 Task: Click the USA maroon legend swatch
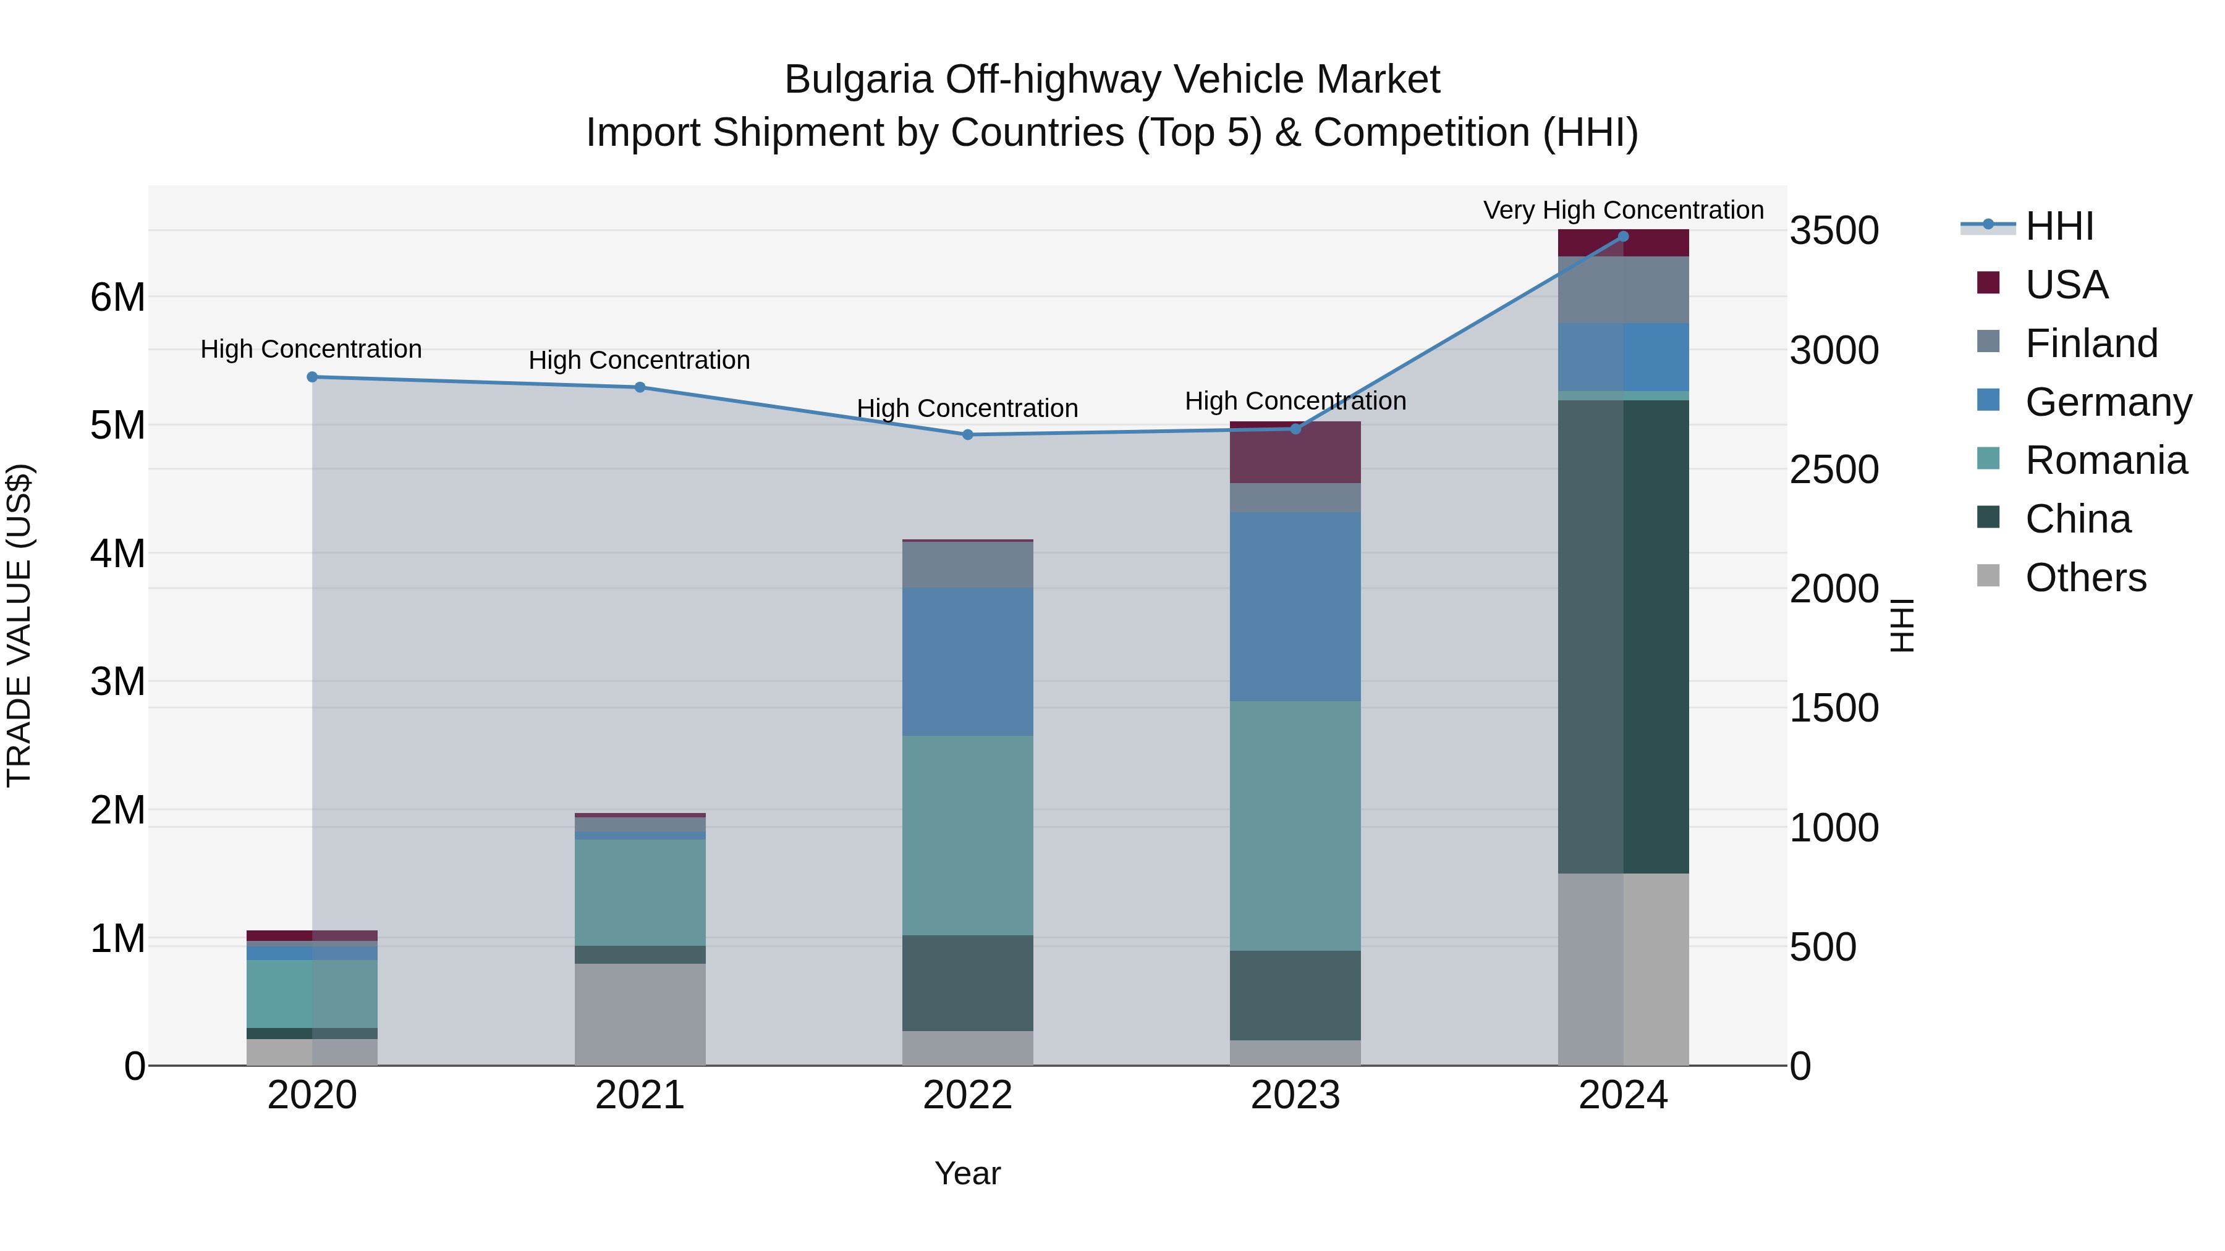pyautogui.click(x=1988, y=282)
